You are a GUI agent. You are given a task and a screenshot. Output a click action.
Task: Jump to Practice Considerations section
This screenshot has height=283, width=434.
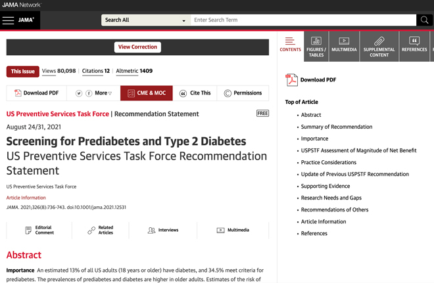click(329, 162)
